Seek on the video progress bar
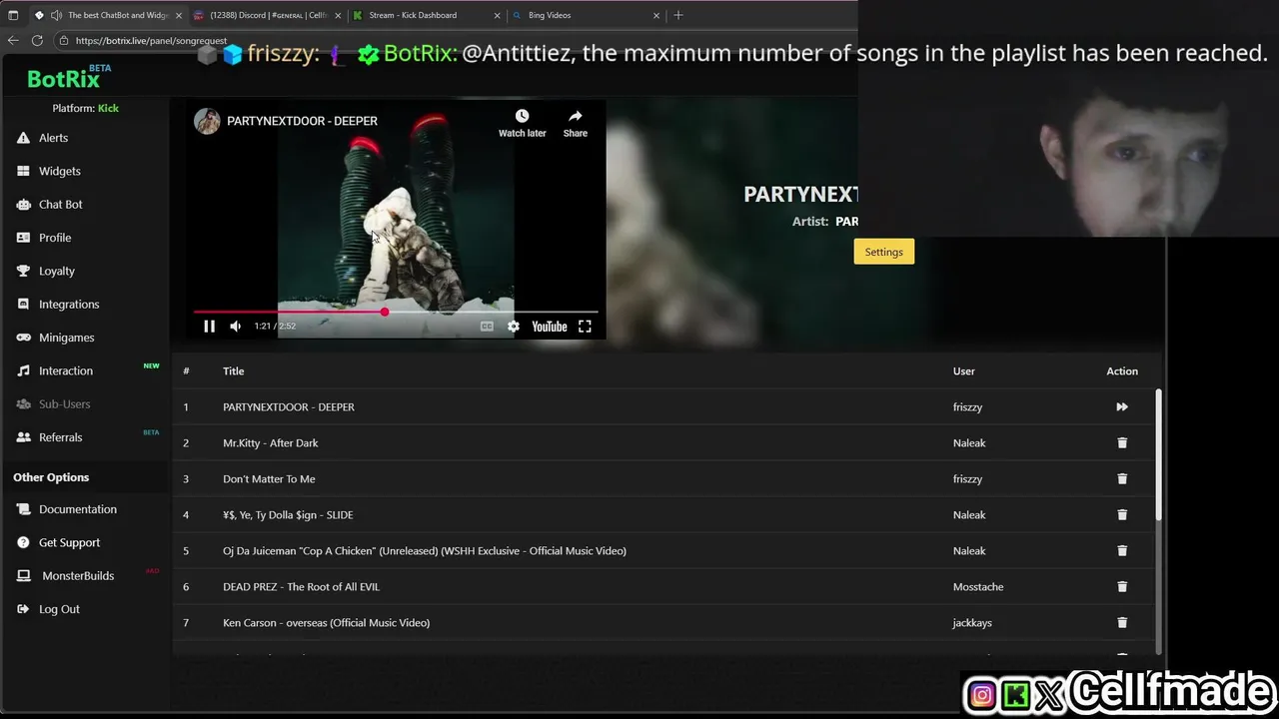This screenshot has height=719, width=1279. click(396, 313)
